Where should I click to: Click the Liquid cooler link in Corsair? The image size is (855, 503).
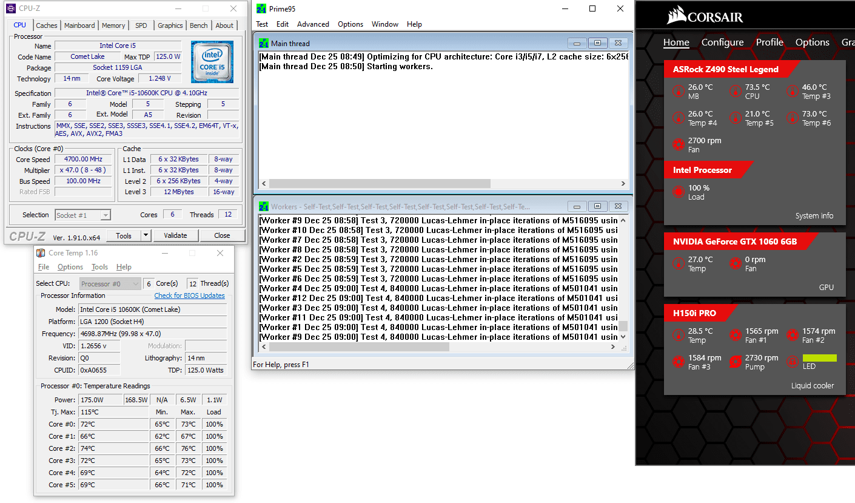[x=813, y=386]
